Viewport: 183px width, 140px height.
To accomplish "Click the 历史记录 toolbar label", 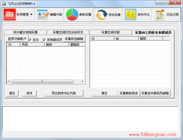I will point(172,15).
